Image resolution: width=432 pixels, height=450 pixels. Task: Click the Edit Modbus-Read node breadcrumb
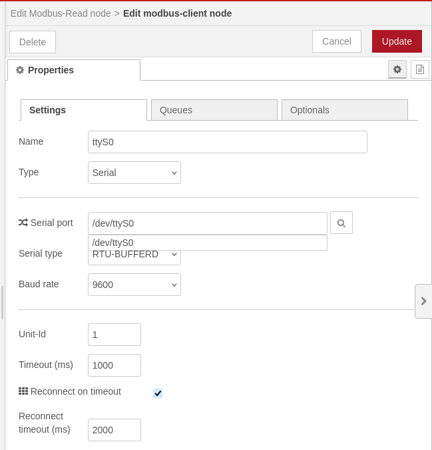(61, 13)
